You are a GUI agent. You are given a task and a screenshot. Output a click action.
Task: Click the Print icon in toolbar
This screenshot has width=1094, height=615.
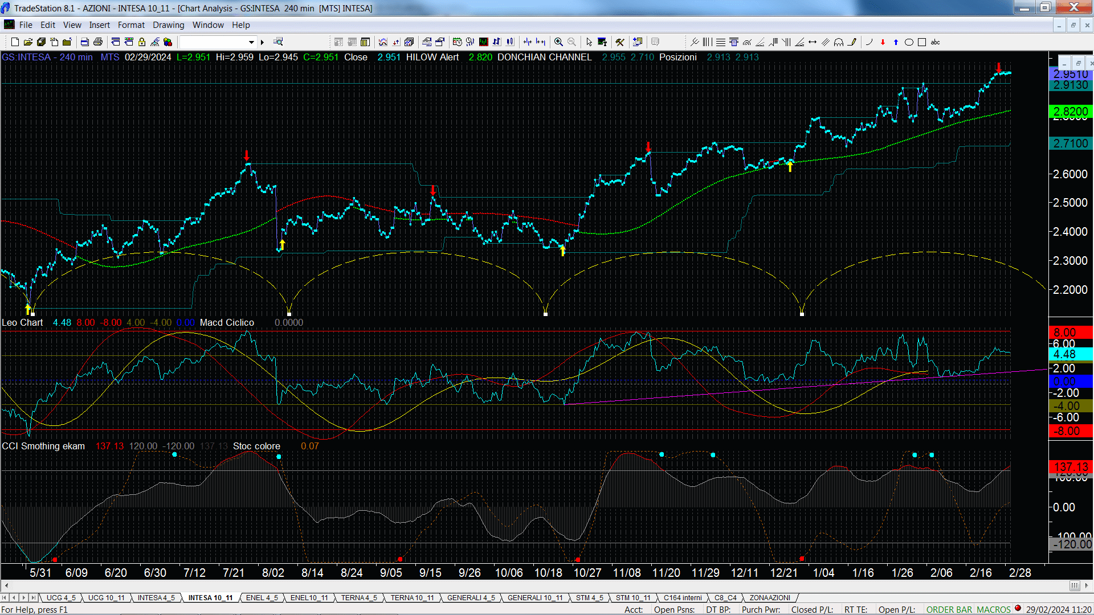tap(98, 42)
